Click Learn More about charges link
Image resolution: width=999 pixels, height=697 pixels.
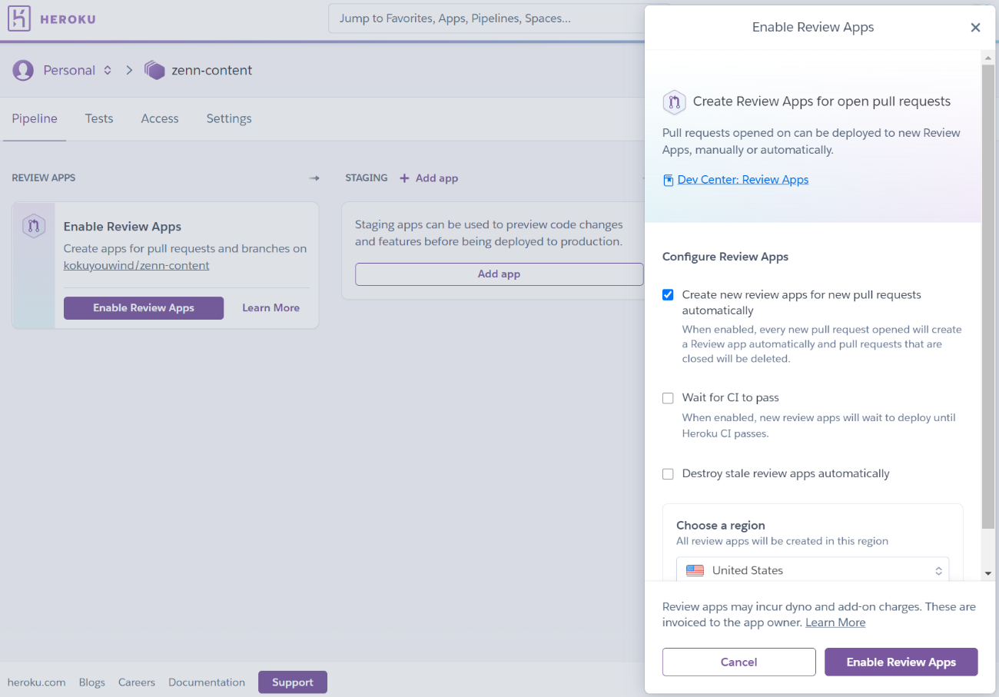point(835,622)
